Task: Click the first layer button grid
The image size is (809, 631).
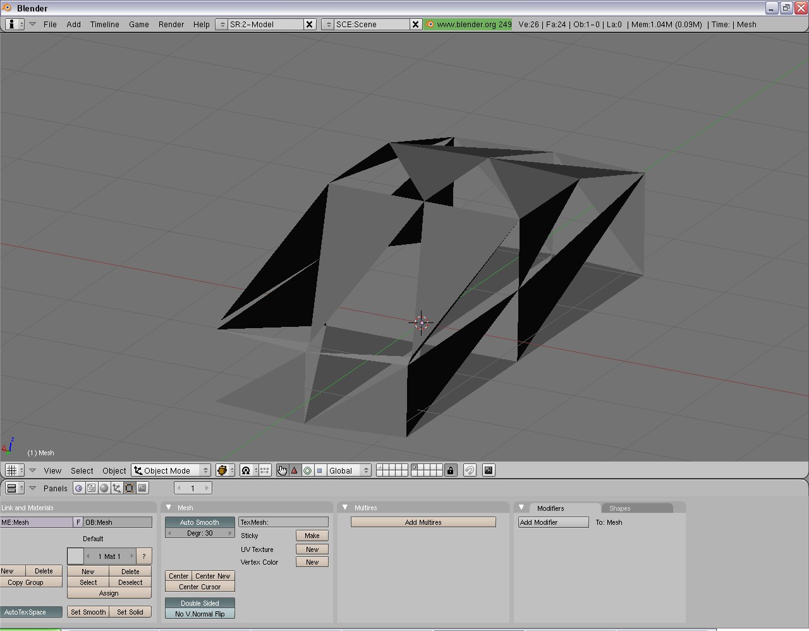Action: tap(392, 470)
